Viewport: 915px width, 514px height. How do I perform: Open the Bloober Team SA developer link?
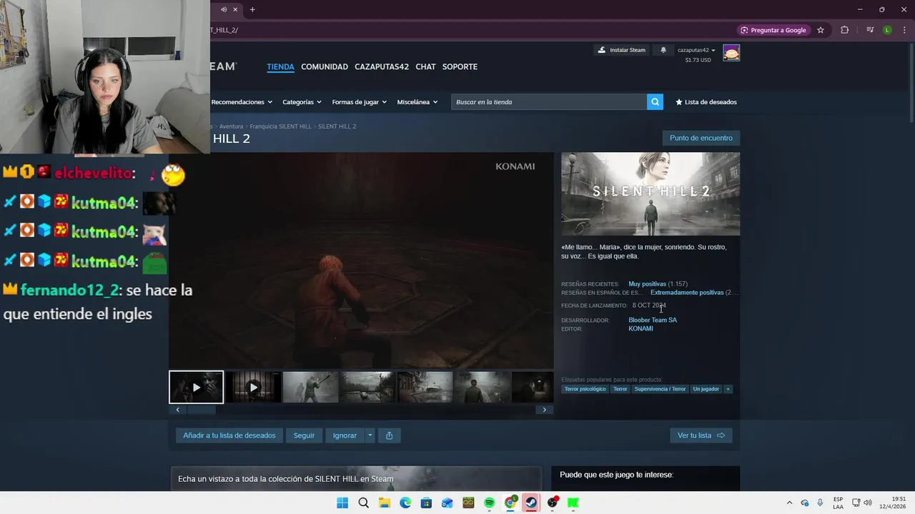point(653,320)
